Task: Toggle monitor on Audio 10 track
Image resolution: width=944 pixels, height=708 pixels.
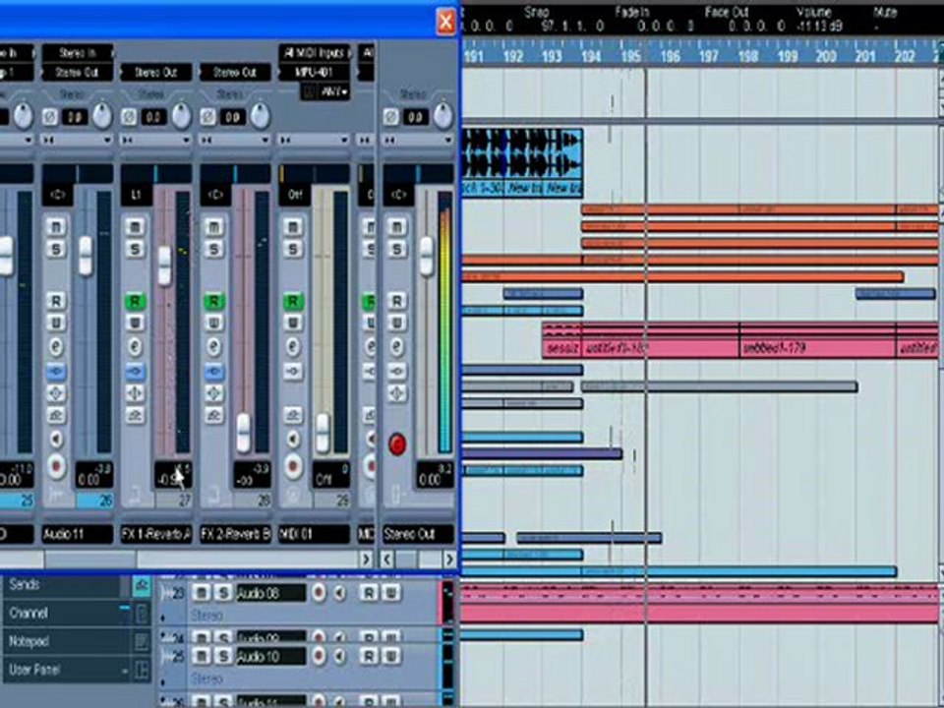Action: tap(340, 656)
